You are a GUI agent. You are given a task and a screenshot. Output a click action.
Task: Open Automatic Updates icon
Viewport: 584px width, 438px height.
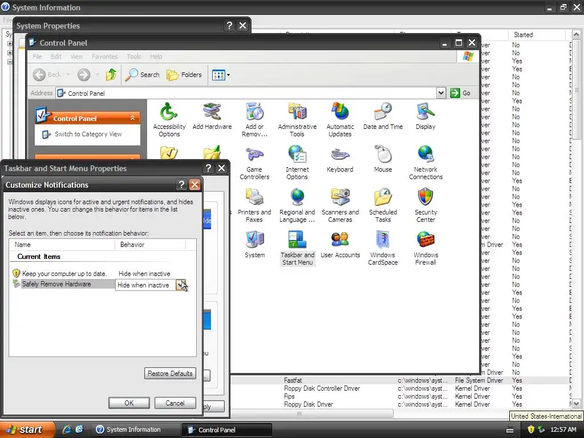[340, 120]
